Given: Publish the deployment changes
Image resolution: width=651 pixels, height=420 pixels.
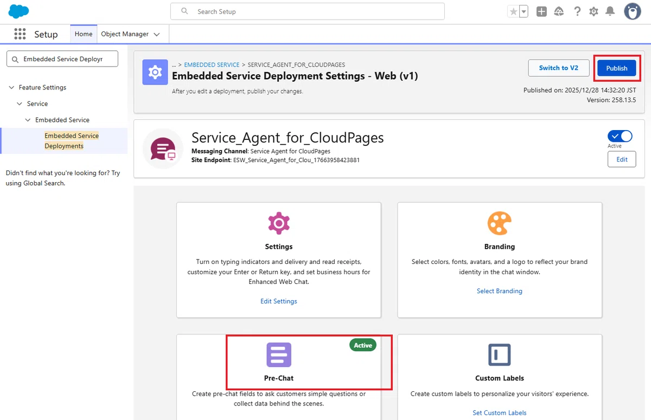Looking at the screenshot, I should pos(617,68).
